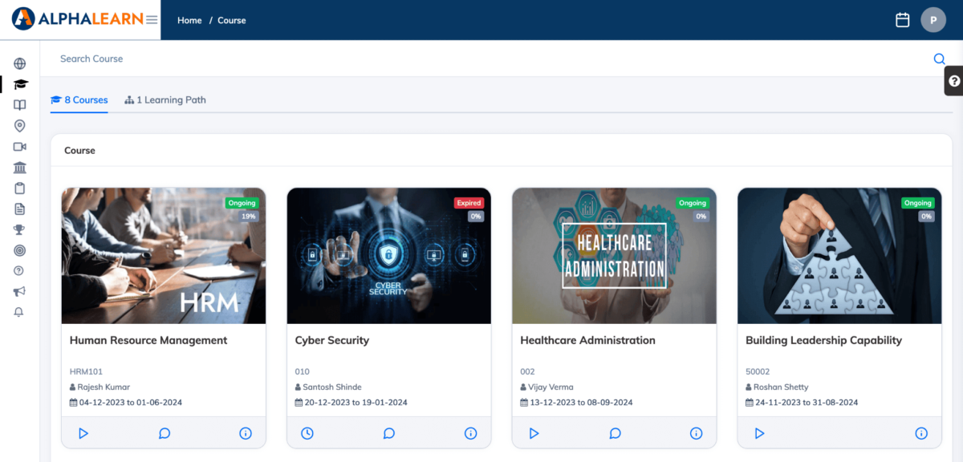Open the trophy sidebar icon
Viewport: 963px width, 462px height.
(x=20, y=230)
